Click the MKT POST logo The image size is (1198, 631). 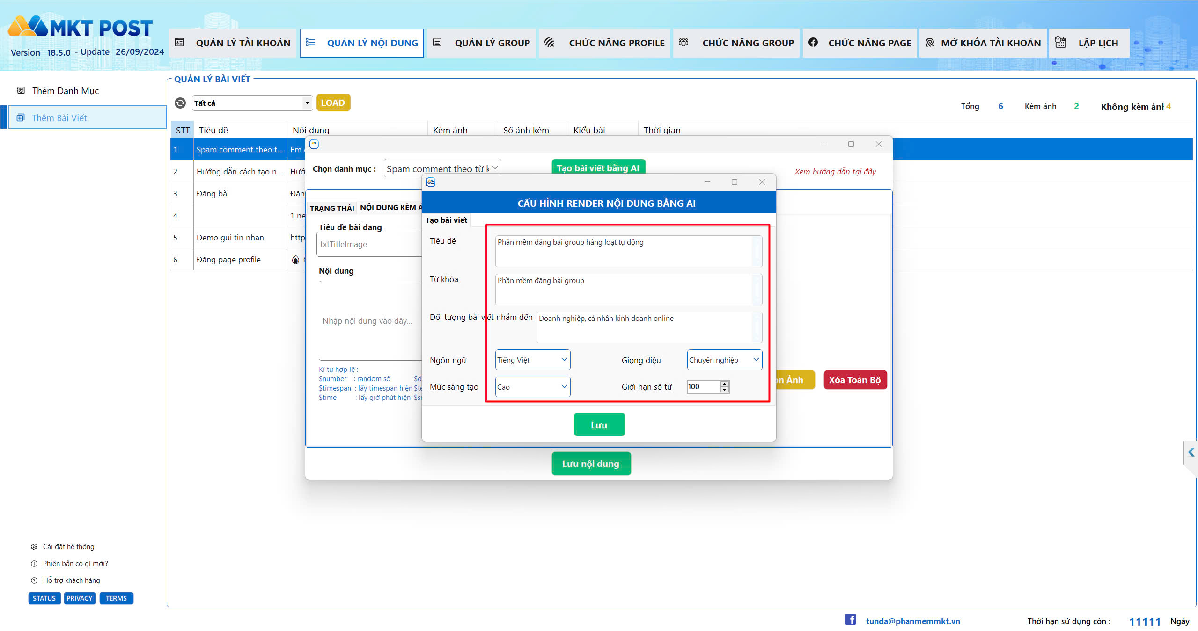pyautogui.click(x=81, y=27)
